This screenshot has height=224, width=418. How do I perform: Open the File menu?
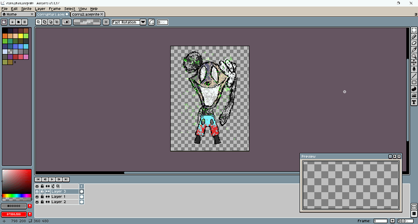5,9
